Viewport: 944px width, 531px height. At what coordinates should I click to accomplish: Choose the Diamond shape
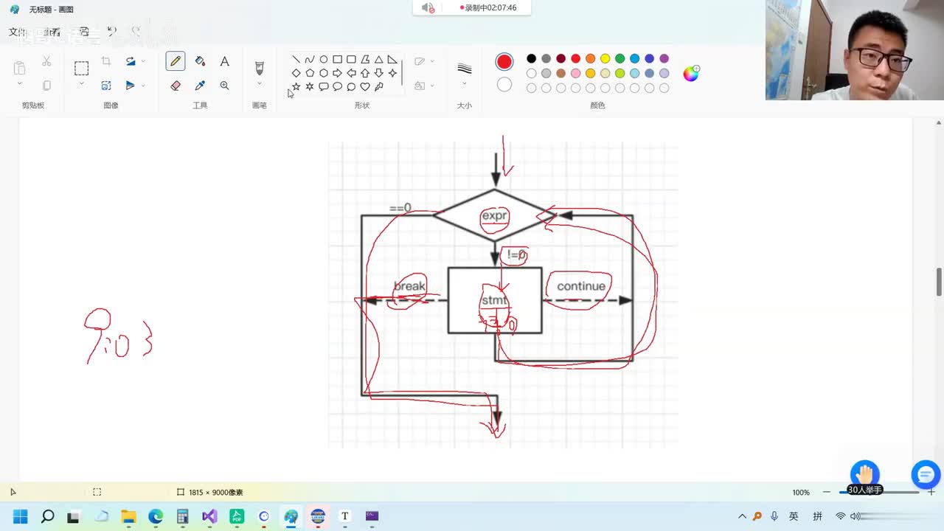296,73
